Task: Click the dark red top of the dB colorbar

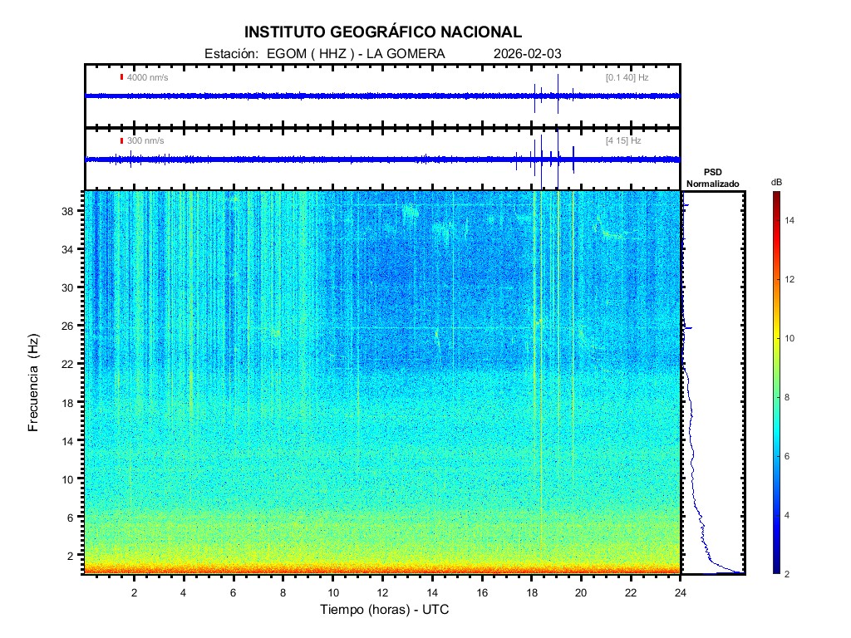Action: [x=775, y=195]
